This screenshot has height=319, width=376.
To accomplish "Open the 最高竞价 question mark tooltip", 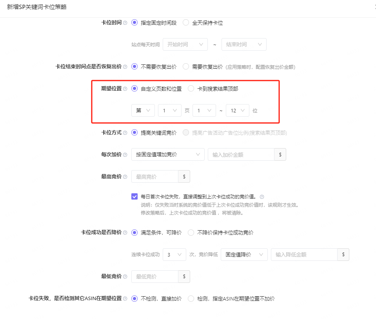I will 125,176.
